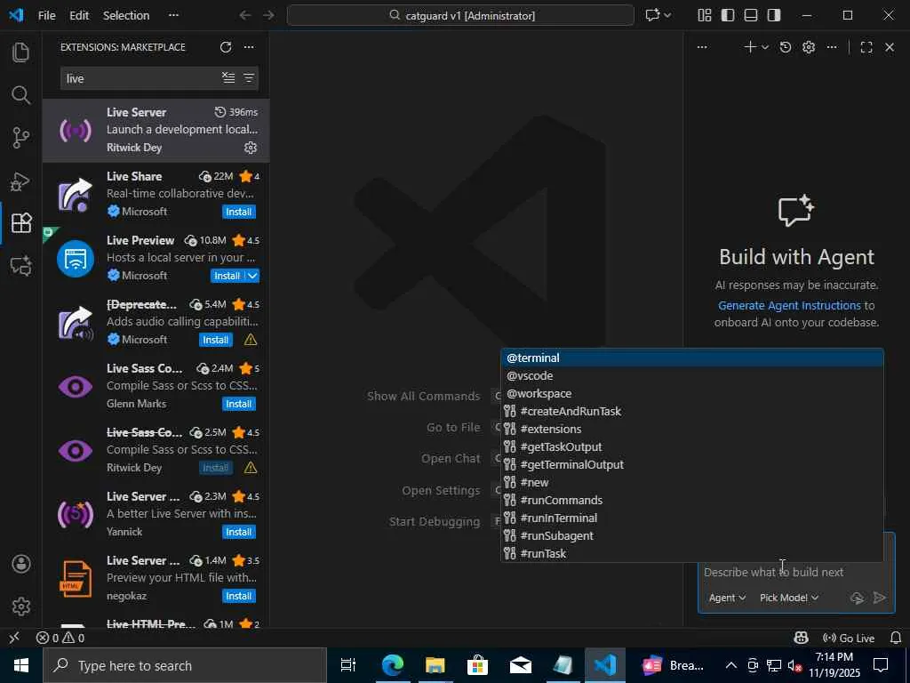This screenshot has height=683, width=910.
Task: Go back in navigation history
Action: point(245,15)
